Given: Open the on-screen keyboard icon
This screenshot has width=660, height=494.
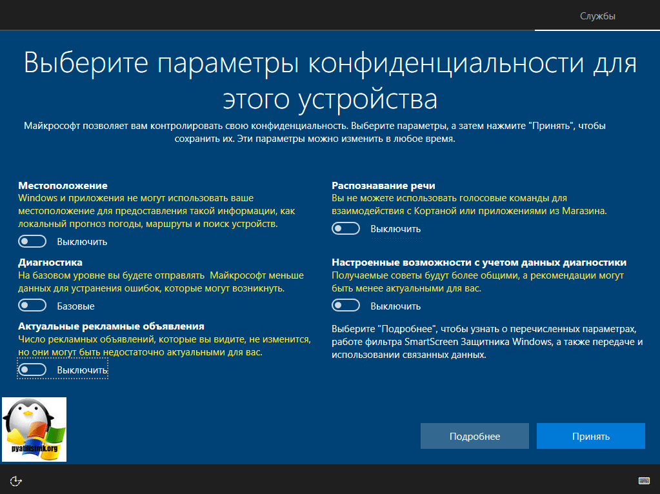Looking at the screenshot, I should tap(643, 480).
